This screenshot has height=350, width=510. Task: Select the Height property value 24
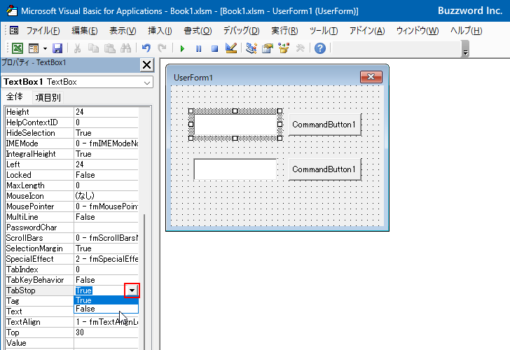(106, 112)
